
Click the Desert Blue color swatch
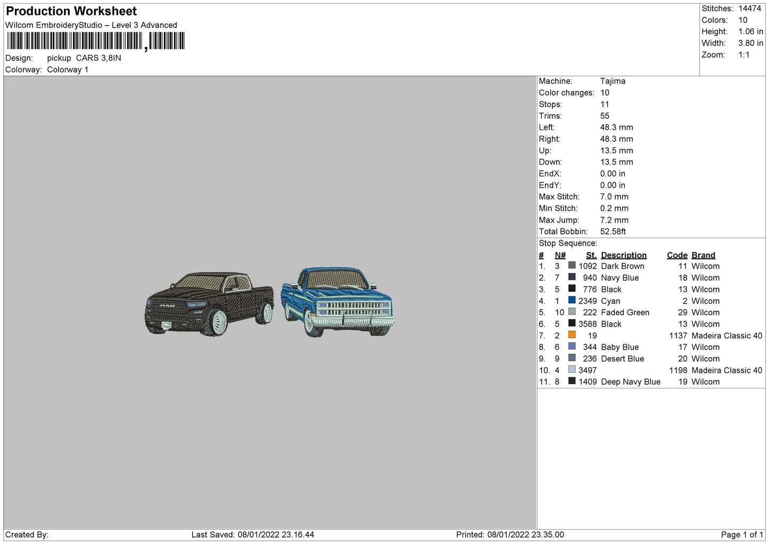coord(572,358)
